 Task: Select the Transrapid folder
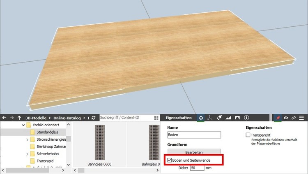click(45, 161)
